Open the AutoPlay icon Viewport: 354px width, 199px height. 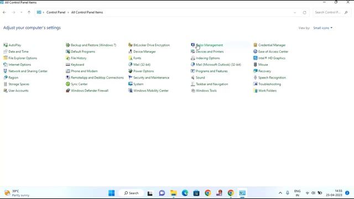(6, 45)
